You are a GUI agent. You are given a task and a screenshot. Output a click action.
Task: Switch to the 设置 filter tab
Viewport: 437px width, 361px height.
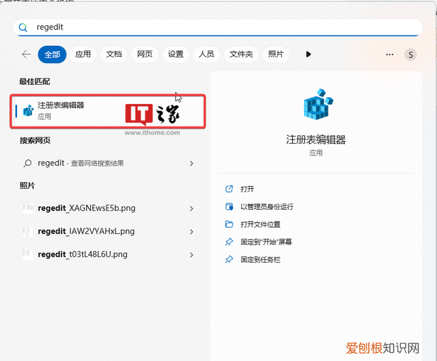(x=175, y=54)
